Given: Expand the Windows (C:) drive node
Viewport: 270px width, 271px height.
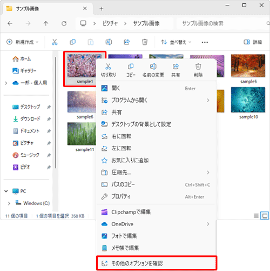Looking at the screenshot, I should click(9, 203).
